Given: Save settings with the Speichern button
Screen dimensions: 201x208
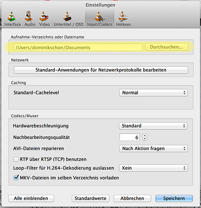Looking at the screenshot, I should tap(174, 198).
